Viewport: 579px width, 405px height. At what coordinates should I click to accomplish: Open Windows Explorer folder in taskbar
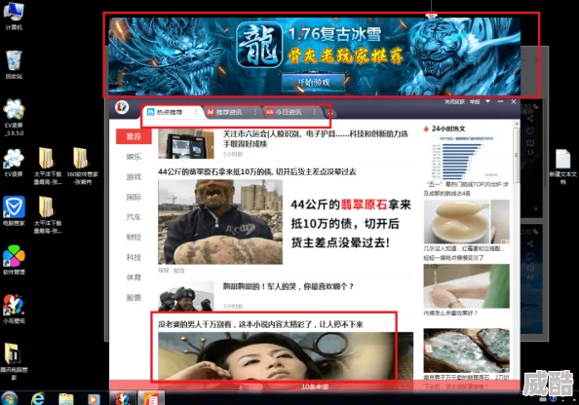pyautogui.click(x=65, y=399)
